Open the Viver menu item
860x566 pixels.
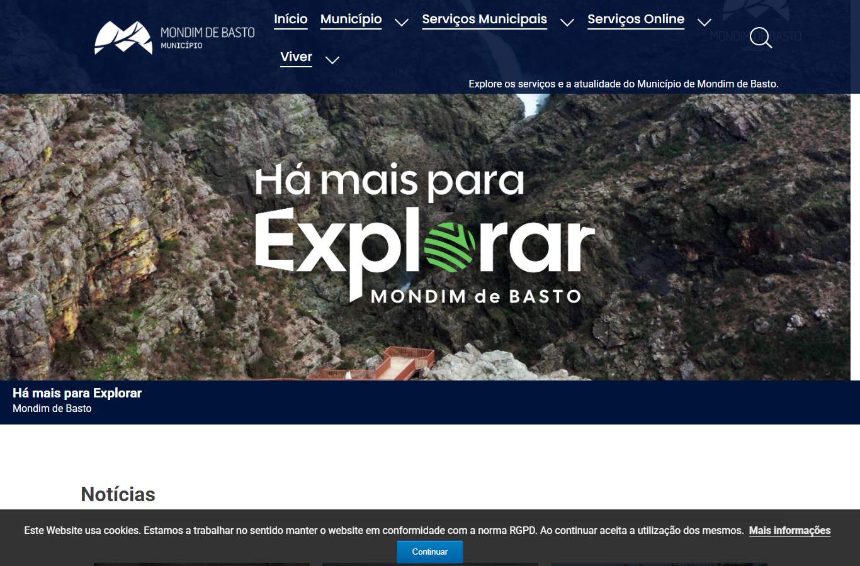[x=296, y=57]
